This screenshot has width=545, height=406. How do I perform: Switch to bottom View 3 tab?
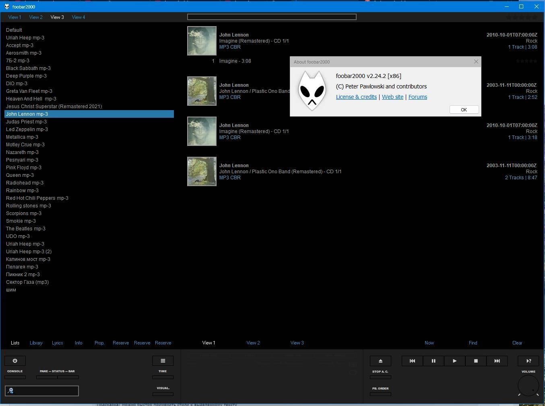pyautogui.click(x=297, y=343)
